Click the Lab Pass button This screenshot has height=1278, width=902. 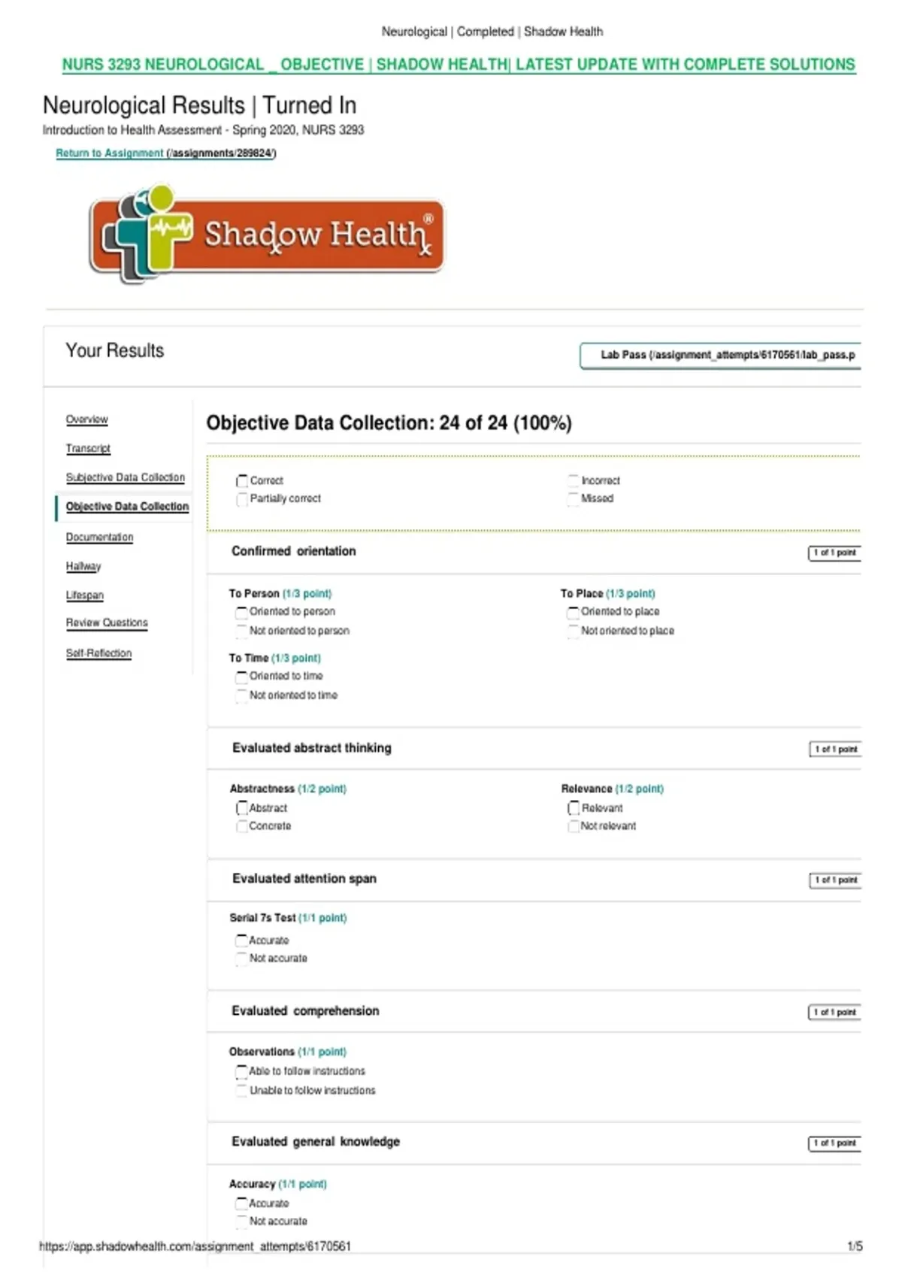coord(720,355)
